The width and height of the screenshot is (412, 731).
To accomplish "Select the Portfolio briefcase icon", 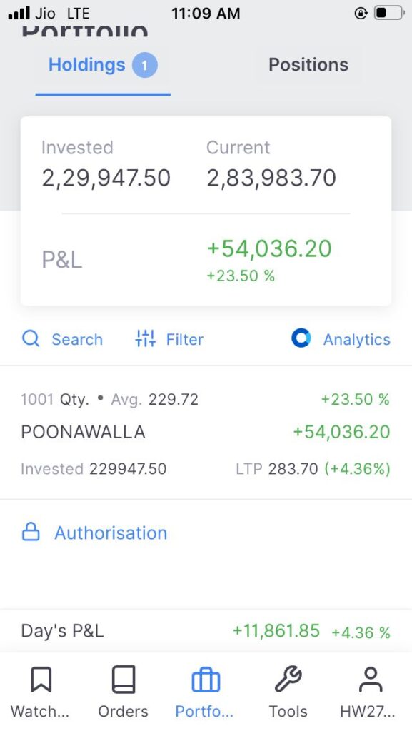I will tap(206, 680).
